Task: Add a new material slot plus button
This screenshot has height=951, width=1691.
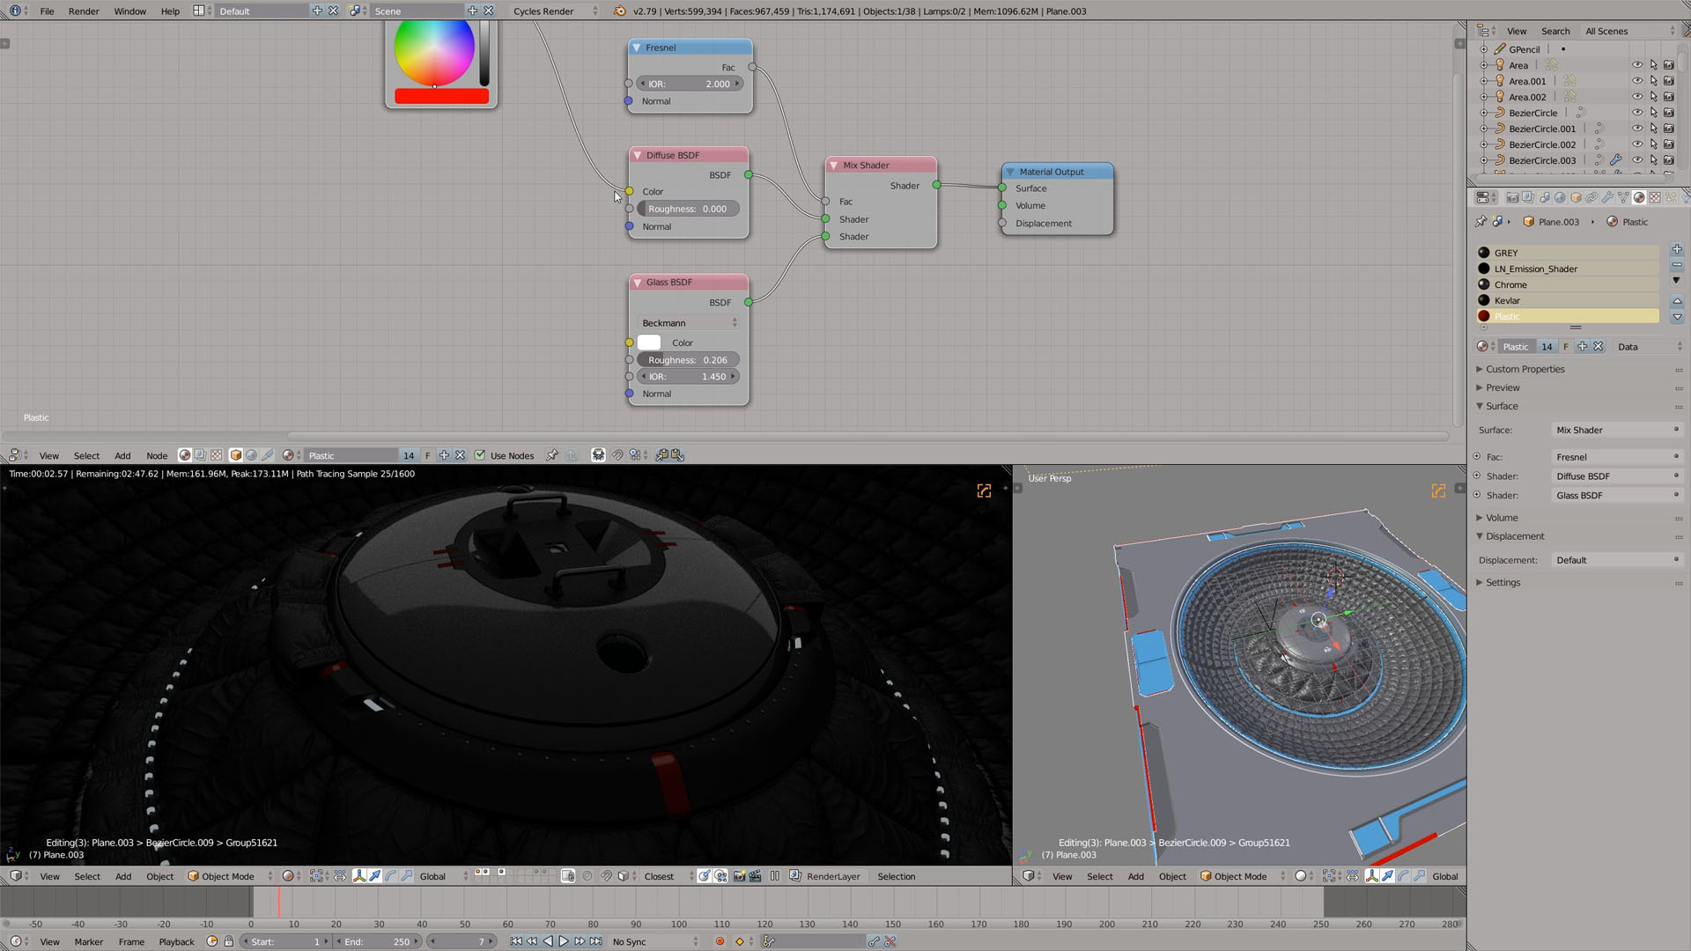Action: pos(1677,250)
